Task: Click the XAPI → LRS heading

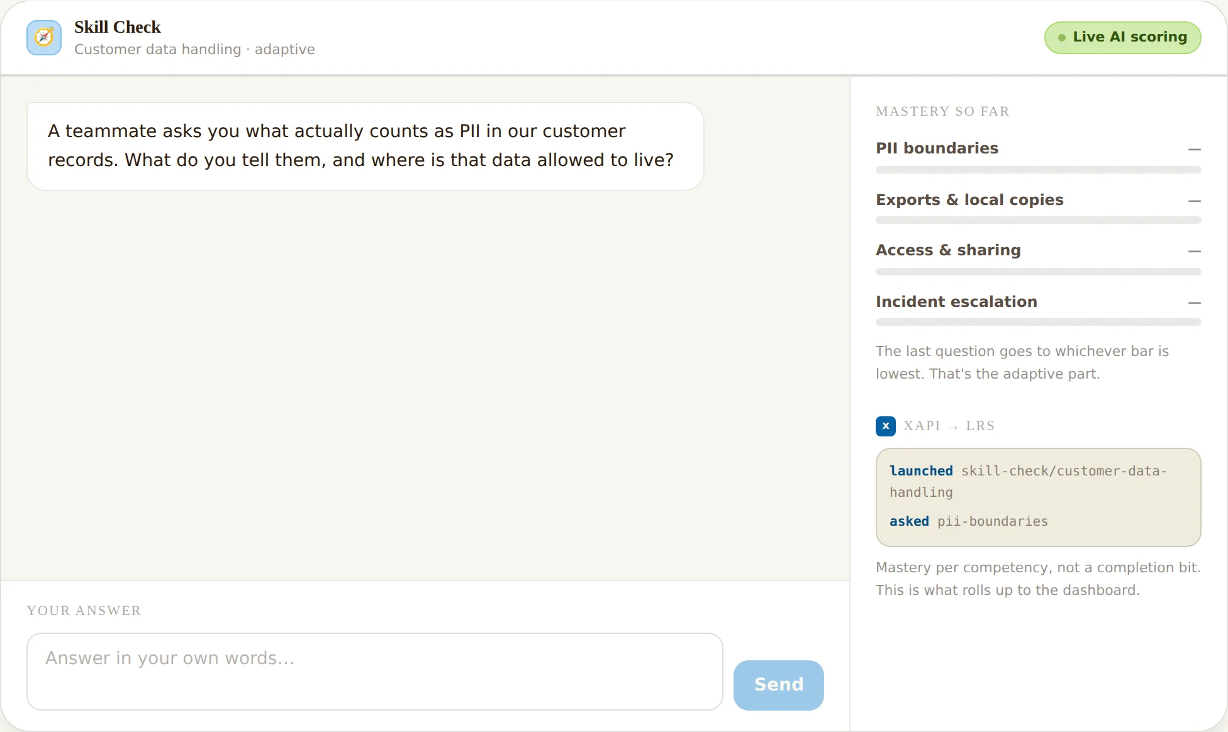Action: (949, 426)
